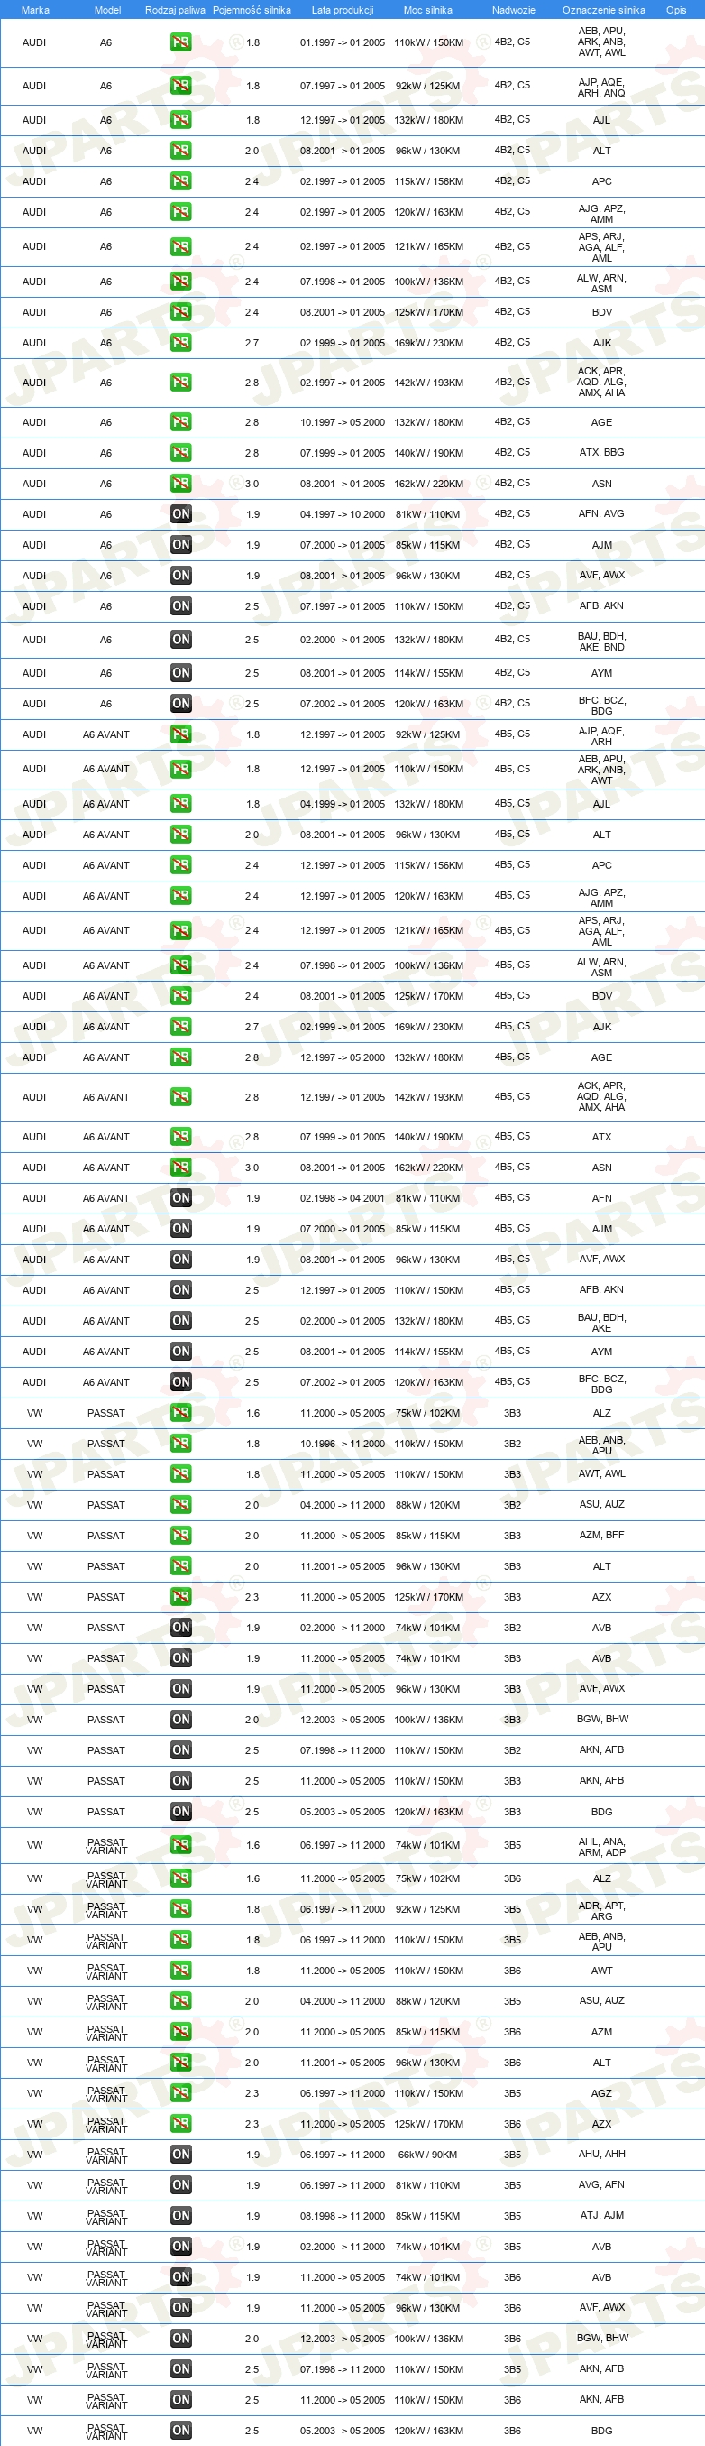Image resolution: width=705 pixels, height=2446 pixels.
Task: Select the '10.1997 -> 05.2000' production years cell
Action: click(343, 422)
